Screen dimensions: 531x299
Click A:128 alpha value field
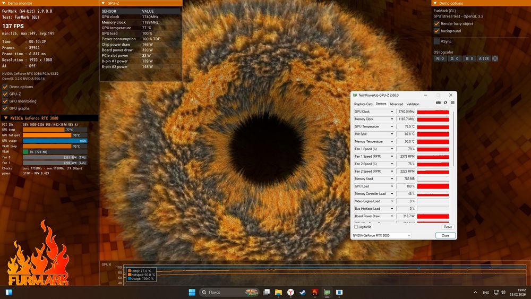[484, 58]
